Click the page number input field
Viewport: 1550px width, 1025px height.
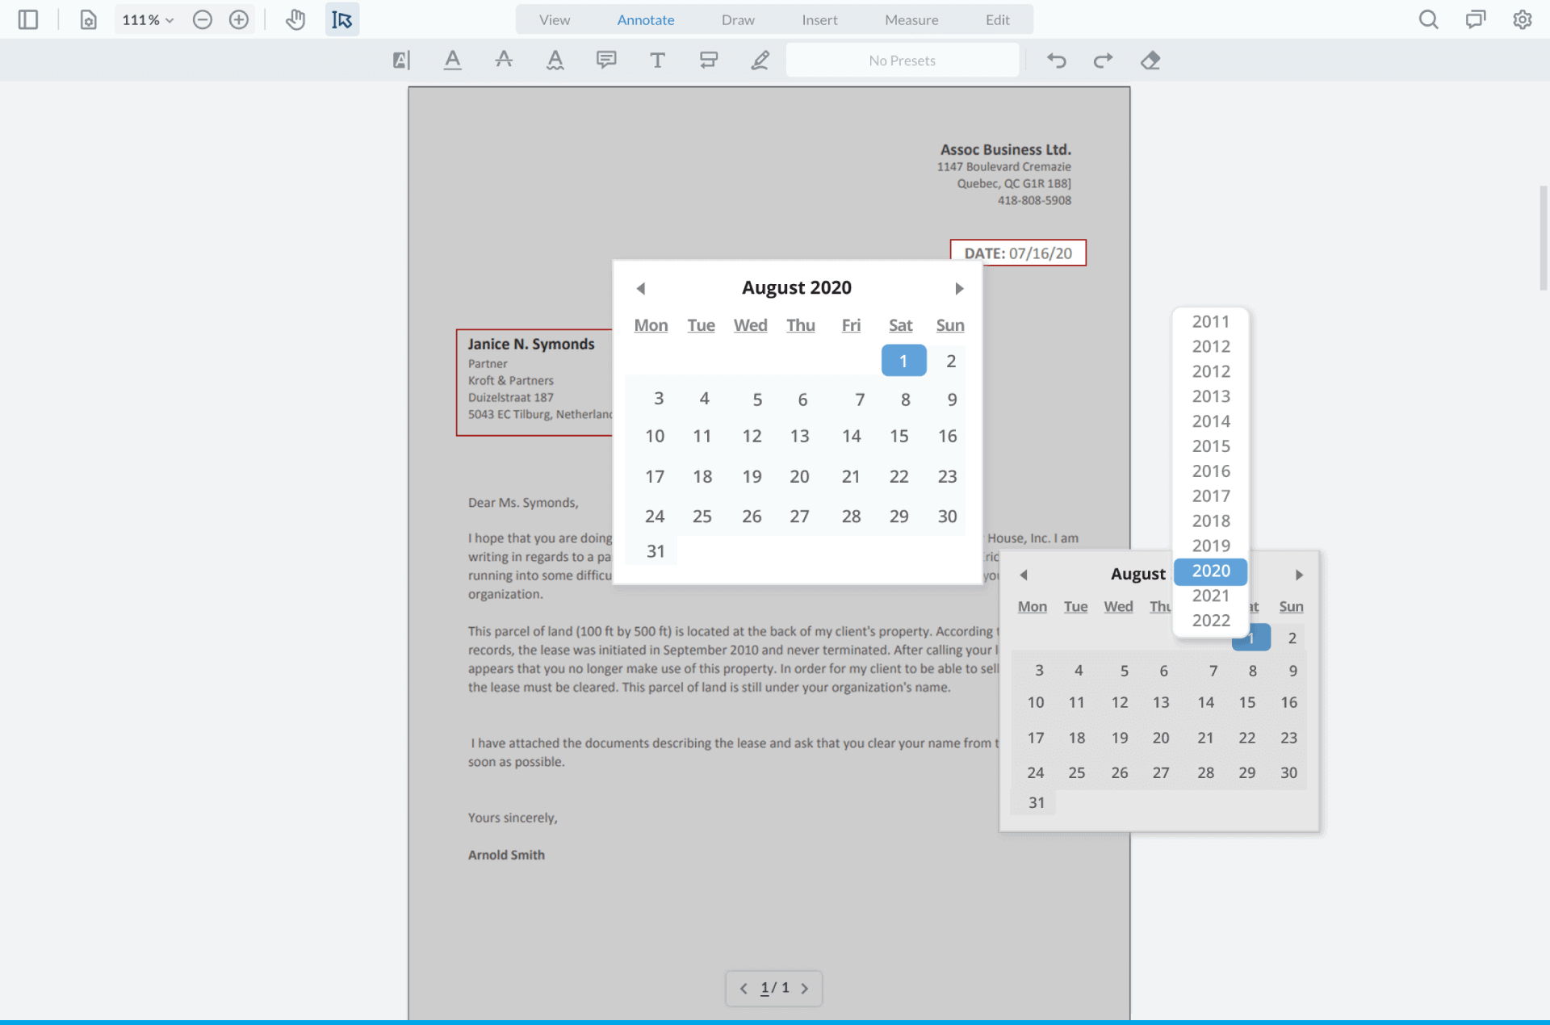765,988
